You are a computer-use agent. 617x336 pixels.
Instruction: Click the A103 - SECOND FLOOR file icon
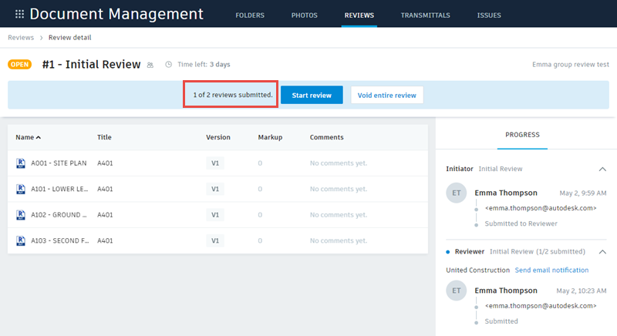[22, 240]
